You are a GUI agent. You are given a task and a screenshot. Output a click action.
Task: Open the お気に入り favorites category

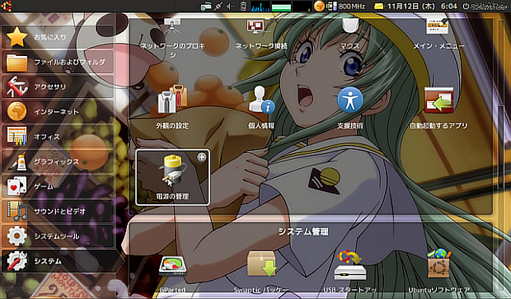(58, 37)
